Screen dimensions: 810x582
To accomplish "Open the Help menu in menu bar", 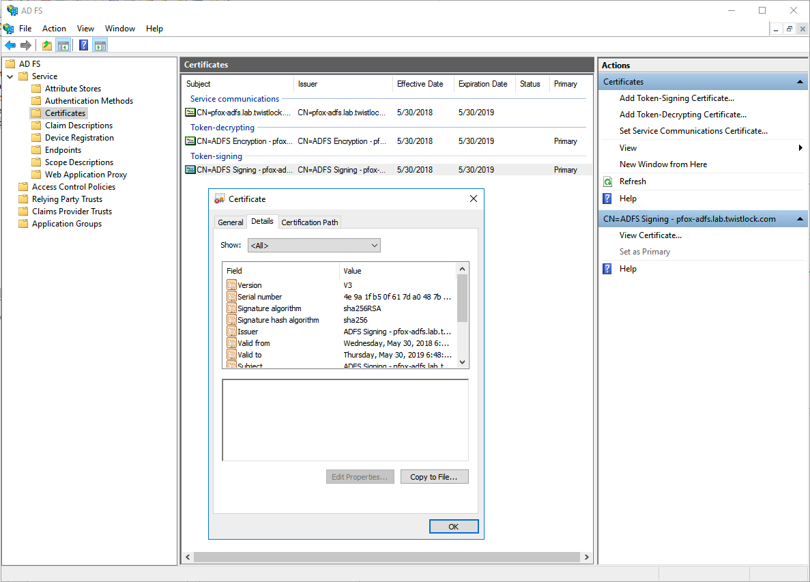I will (154, 29).
